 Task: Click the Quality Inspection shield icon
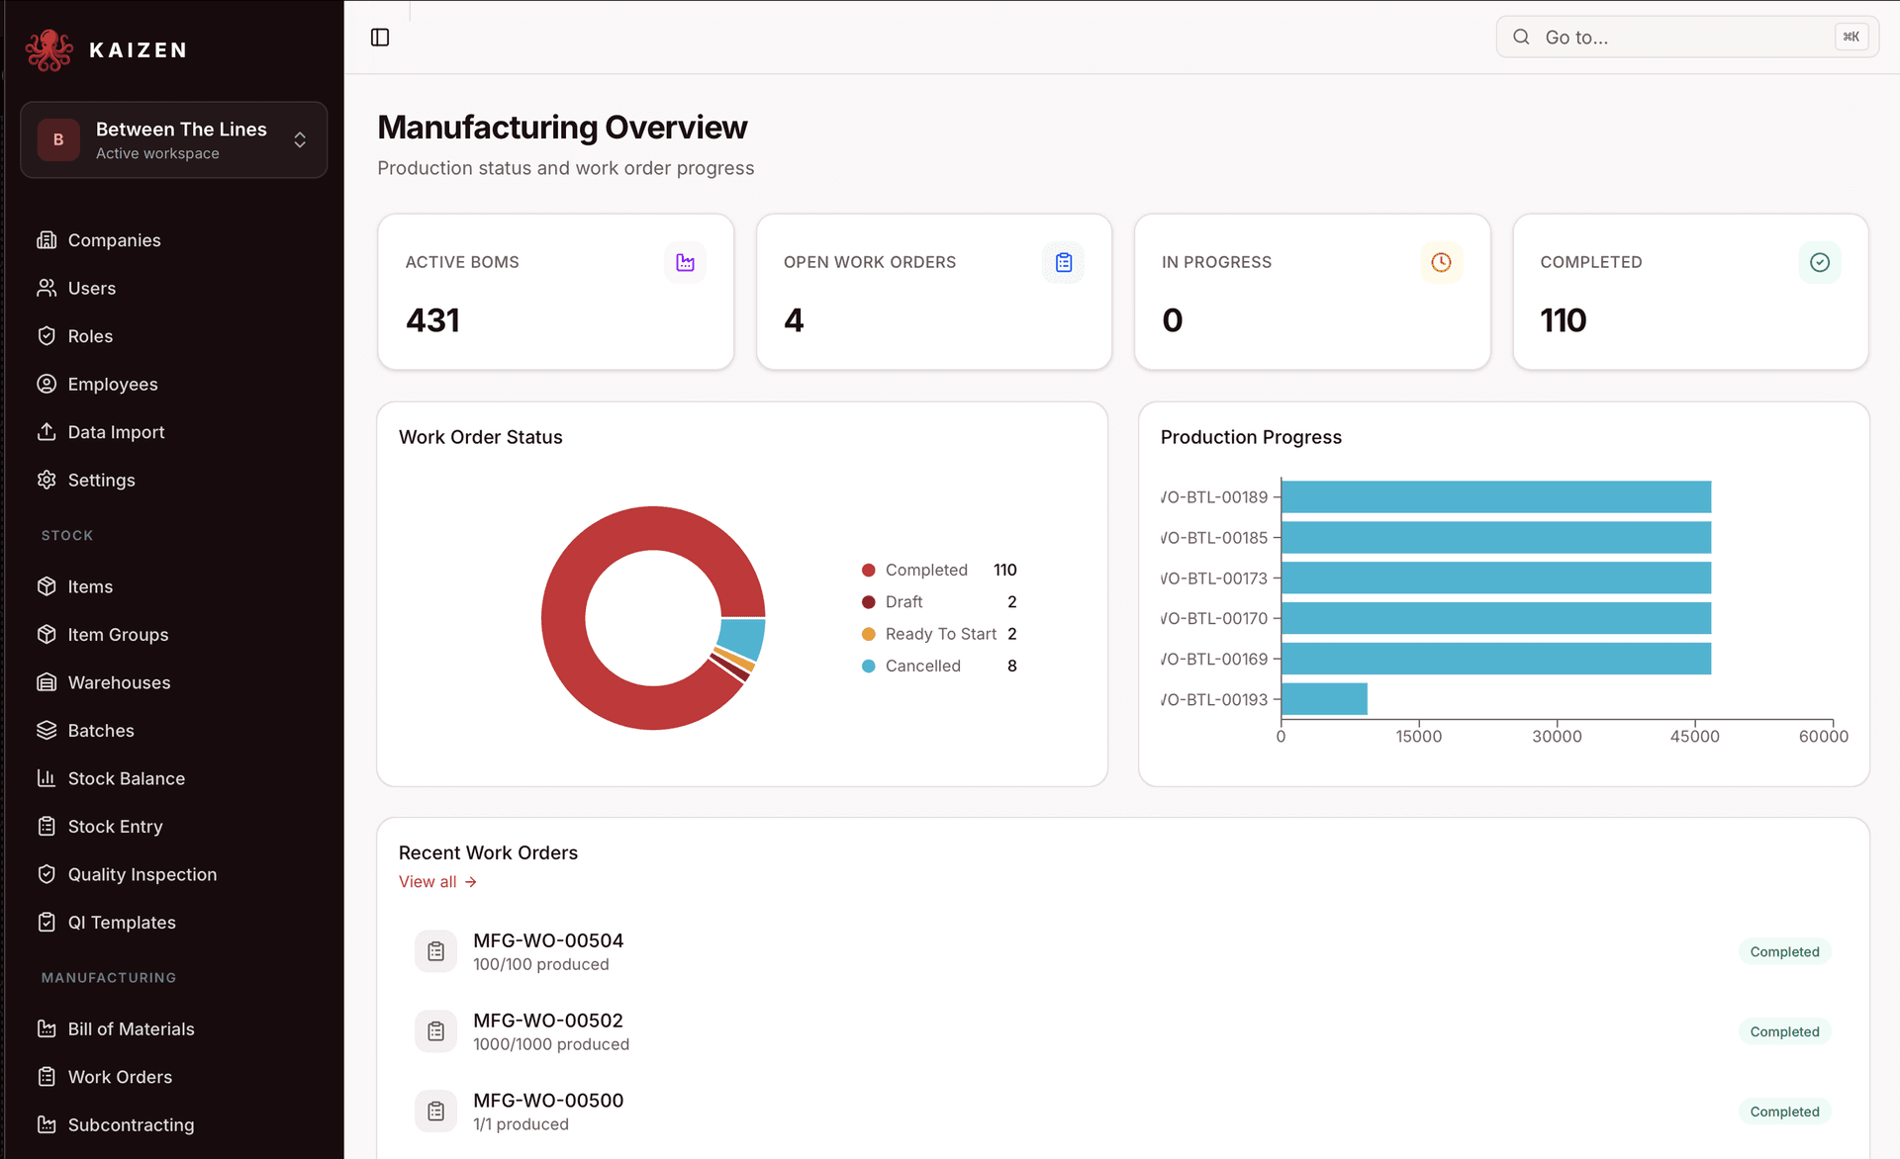pyautogui.click(x=47, y=874)
